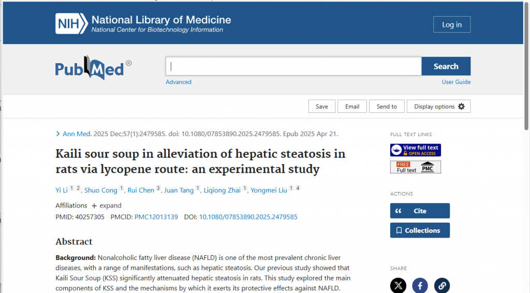
Task: Add article to Collections
Action: 420,230
